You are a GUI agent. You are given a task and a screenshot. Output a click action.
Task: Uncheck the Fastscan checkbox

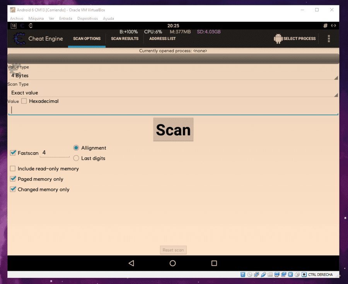coord(13,153)
